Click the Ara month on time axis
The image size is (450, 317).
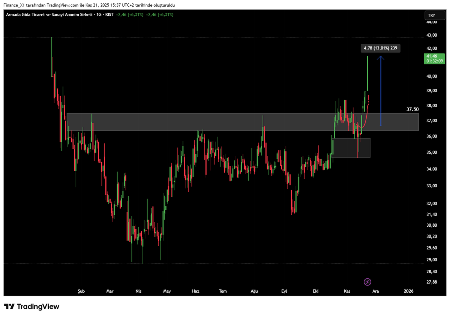point(375,291)
